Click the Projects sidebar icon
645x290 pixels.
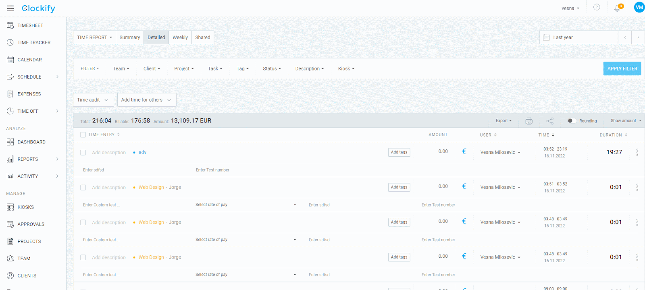click(10, 241)
